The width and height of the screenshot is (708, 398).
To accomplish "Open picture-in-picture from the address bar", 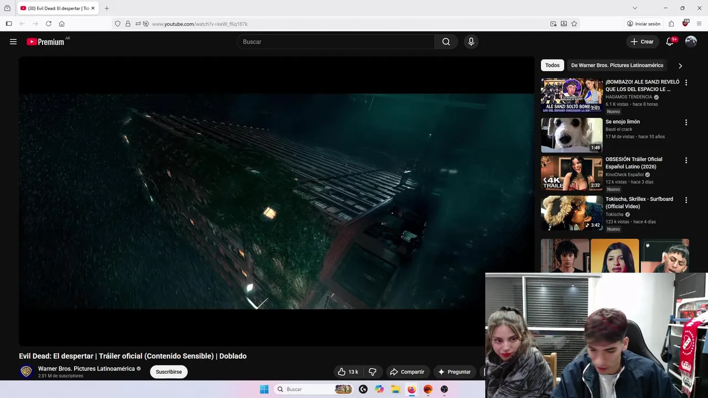I will (x=553, y=24).
